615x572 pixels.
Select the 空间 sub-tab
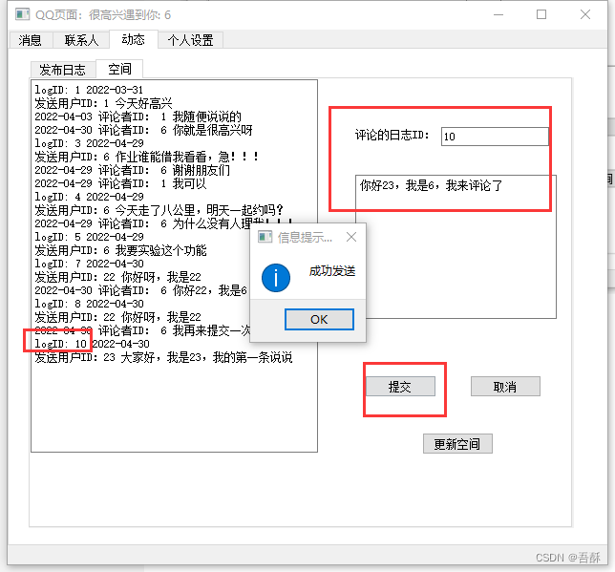[x=119, y=69]
